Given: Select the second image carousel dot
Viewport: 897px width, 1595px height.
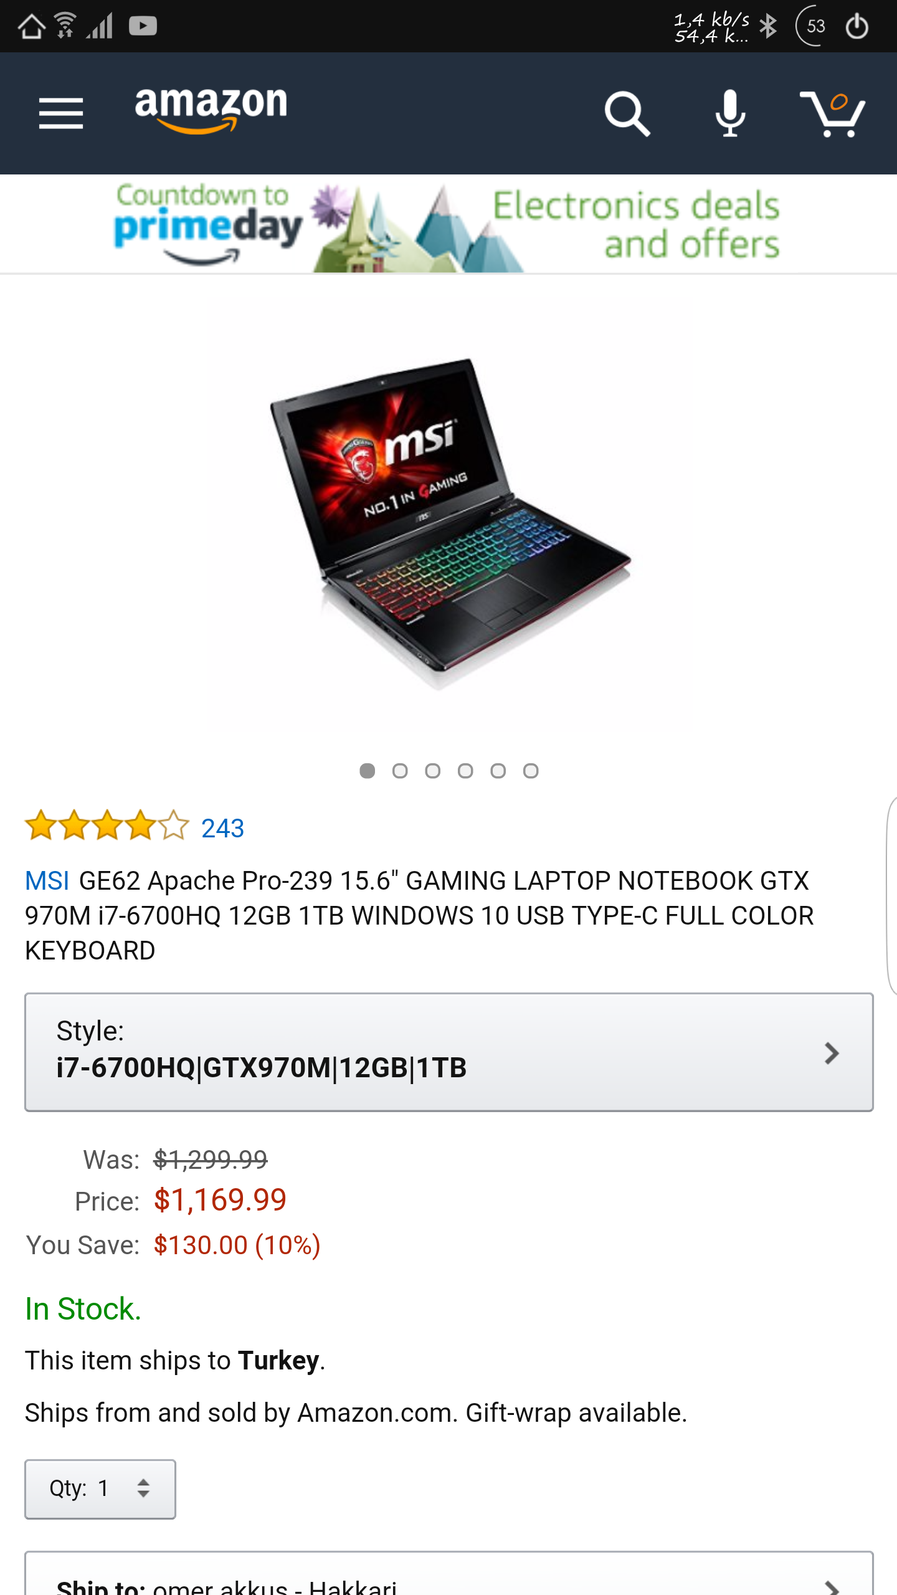Looking at the screenshot, I should pyautogui.click(x=400, y=771).
